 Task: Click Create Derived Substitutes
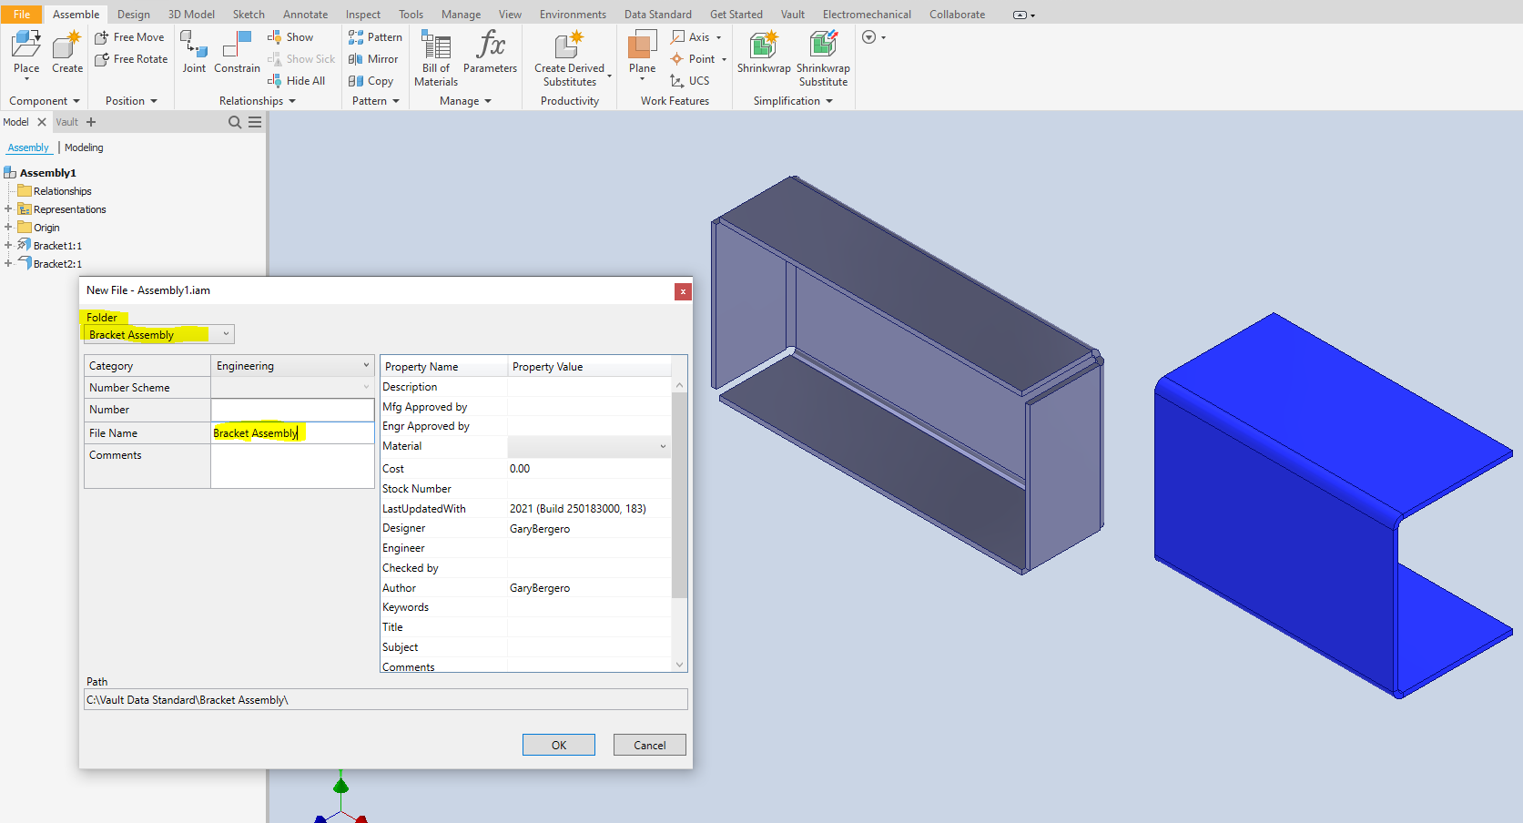pos(570,58)
